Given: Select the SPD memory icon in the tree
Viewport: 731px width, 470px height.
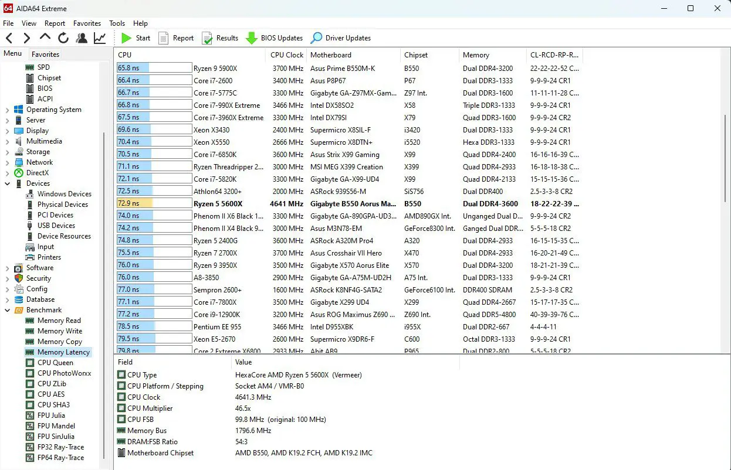Looking at the screenshot, I should (x=30, y=67).
